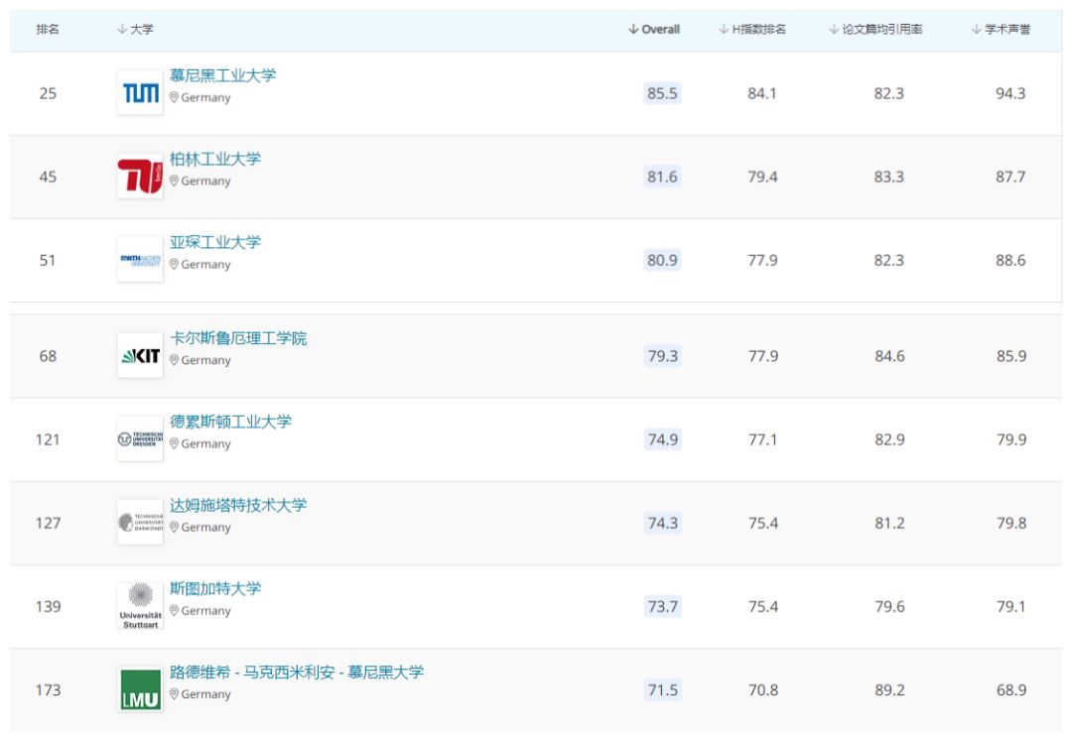1072x741 pixels.
Task: Click 学术声誉 value 68.9
Action: (1011, 689)
